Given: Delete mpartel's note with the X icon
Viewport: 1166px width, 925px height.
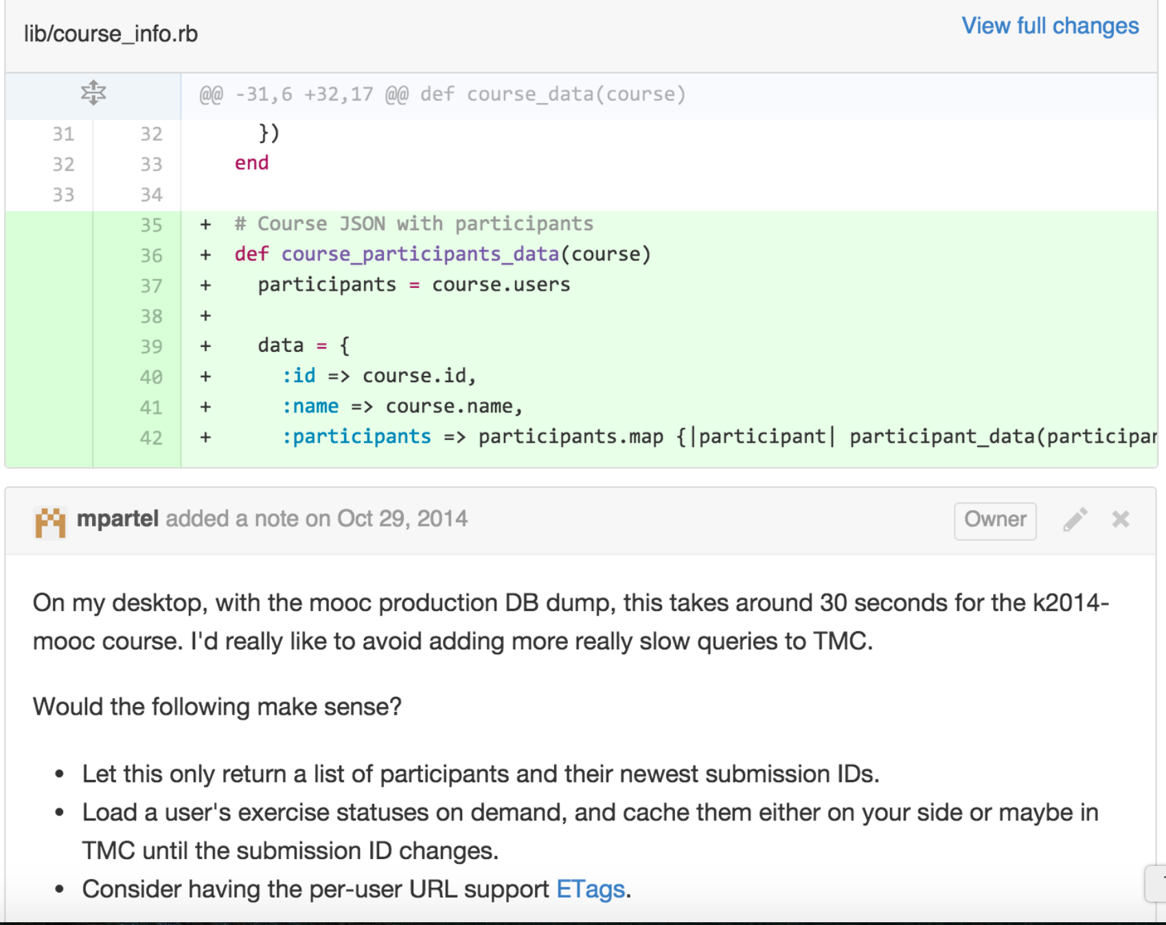Looking at the screenshot, I should pyautogui.click(x=1121, y=520).
